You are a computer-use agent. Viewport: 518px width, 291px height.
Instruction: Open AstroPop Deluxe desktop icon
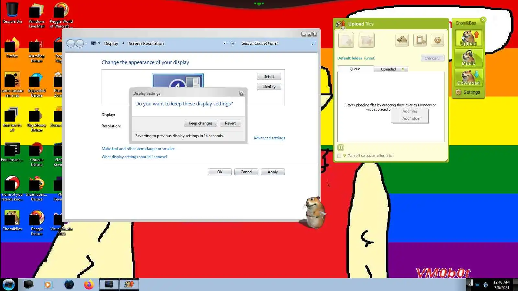pos(37,50)
